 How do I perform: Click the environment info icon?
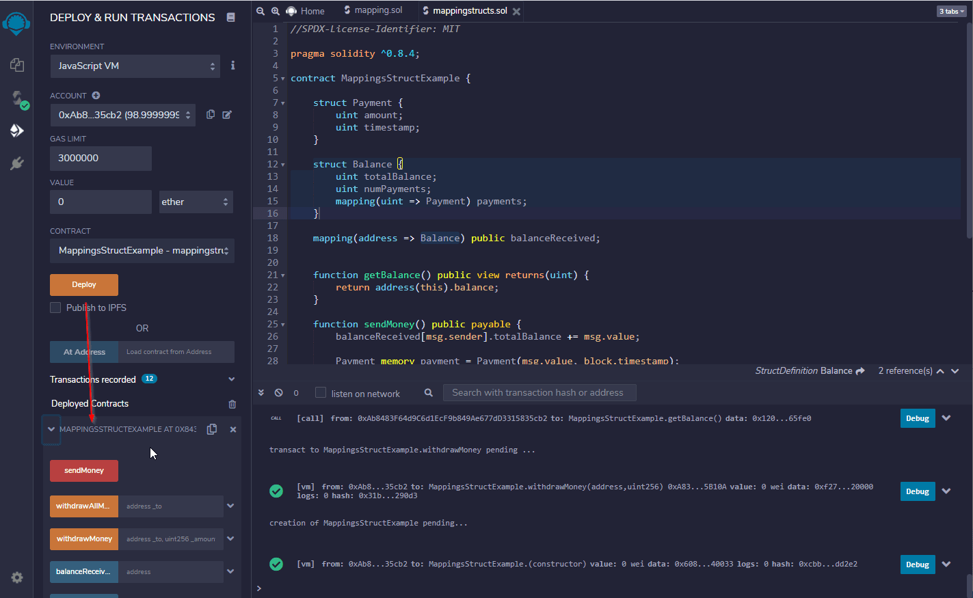[x=232, y=66]
